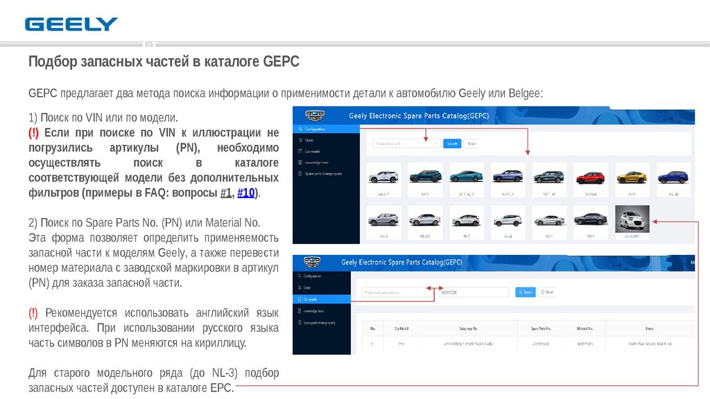Open Configuration in the lower GEPC sidebar
The height and width of the screenshot is (399, 710).
point(312,276)
